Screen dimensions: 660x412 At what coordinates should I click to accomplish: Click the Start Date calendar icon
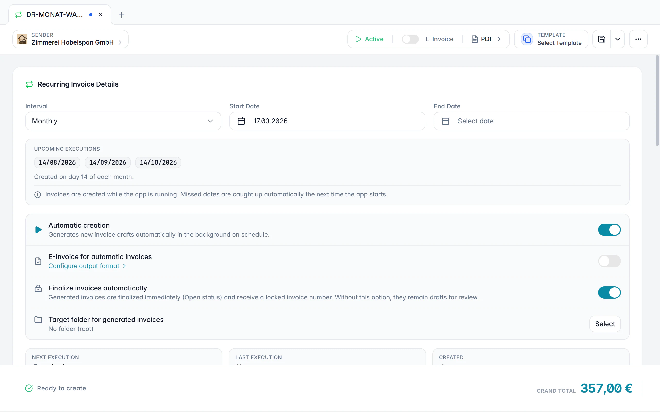point(241,121)
